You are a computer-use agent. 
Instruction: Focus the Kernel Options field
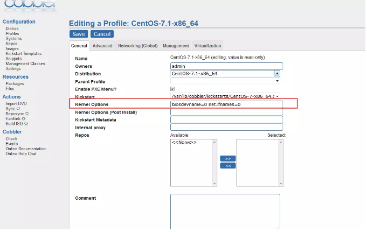tap(226, 104)
